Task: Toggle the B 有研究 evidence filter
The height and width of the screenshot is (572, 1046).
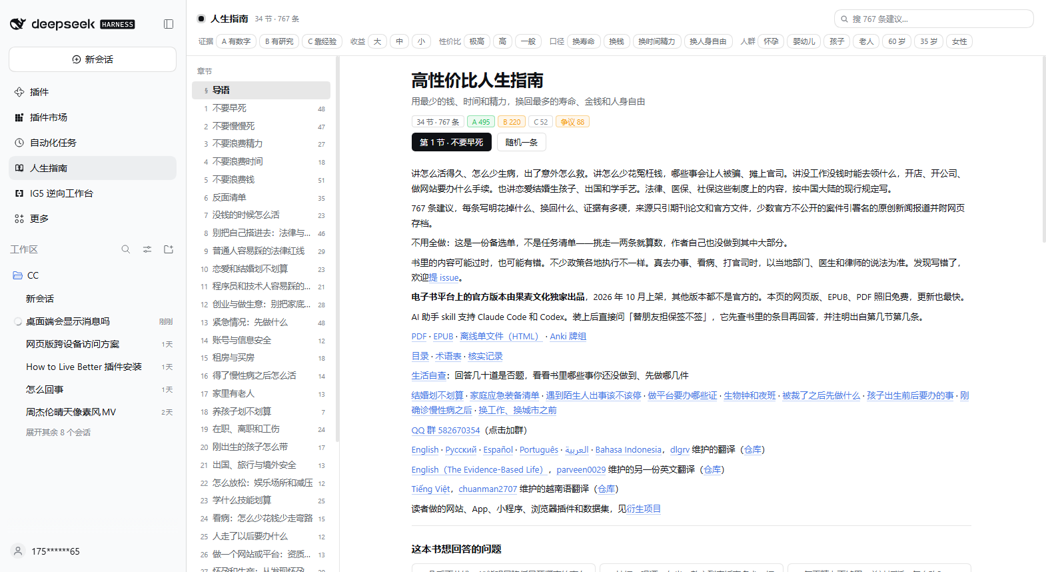Action: coord(279,41)
